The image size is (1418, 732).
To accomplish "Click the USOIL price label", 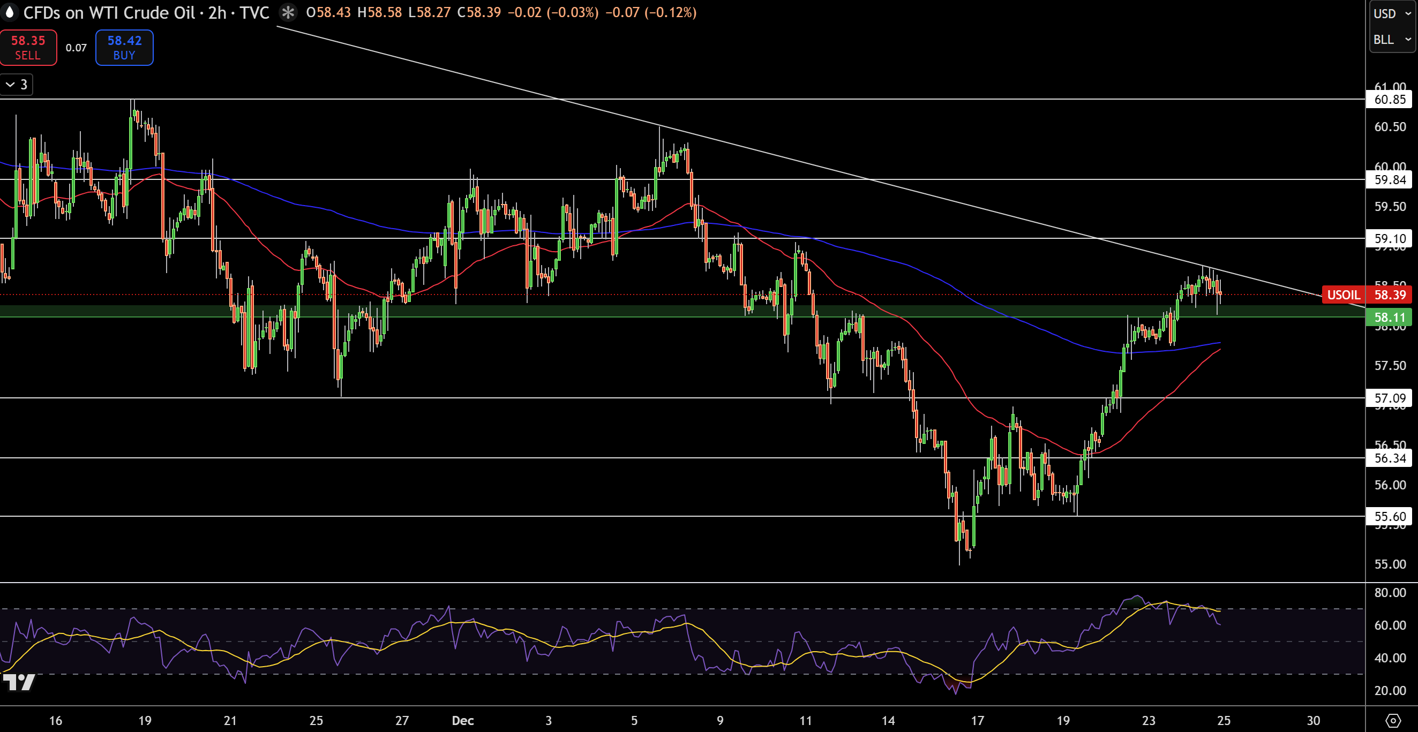I will click(x=1344, y=295).
